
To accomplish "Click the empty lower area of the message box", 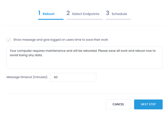I will [85, 64].
